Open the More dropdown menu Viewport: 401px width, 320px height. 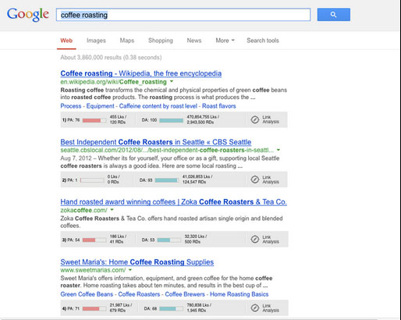[225, 41]
